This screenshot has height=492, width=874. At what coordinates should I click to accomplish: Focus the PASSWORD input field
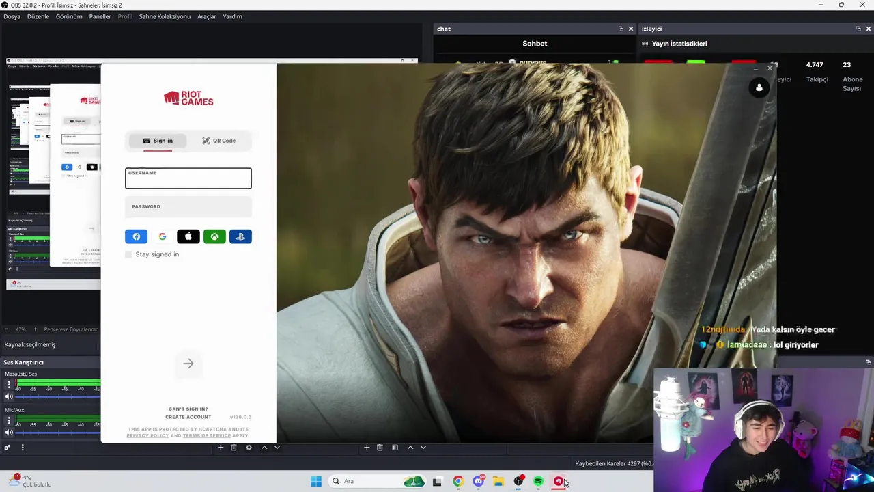(x=188, y=206)
